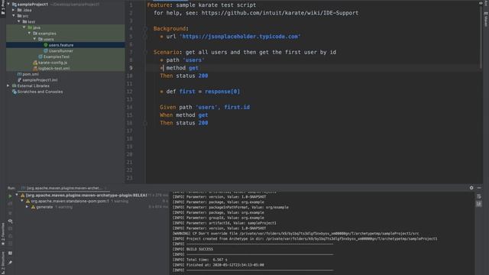The height and width of the screenshot is (275, 489).
Task: Click 'first.id' on line 14
Action: (x=237, y=107)
